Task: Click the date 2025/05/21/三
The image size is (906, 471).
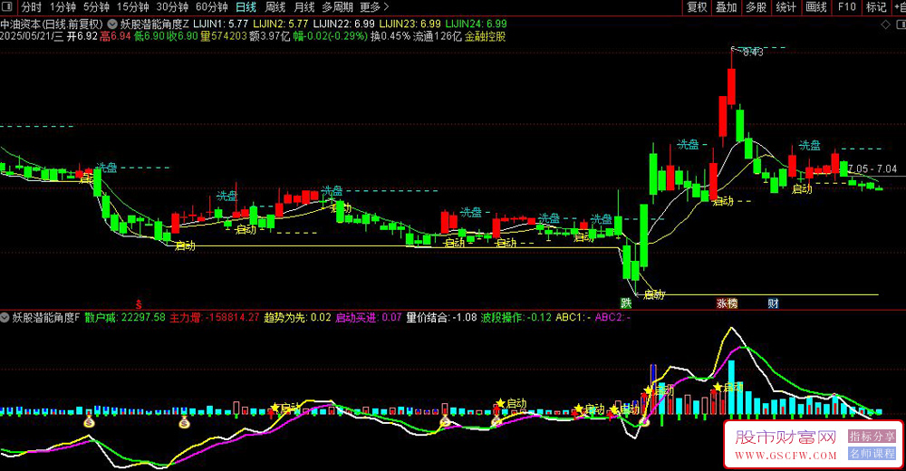Action: [32, 36]
